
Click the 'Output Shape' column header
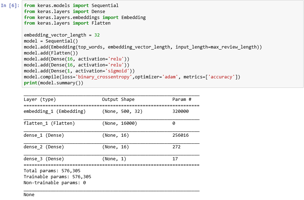tap(118, 99)
